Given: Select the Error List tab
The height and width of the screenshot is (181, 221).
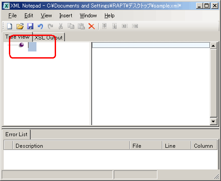Looking at the screenshot, I should coord(16,134).
